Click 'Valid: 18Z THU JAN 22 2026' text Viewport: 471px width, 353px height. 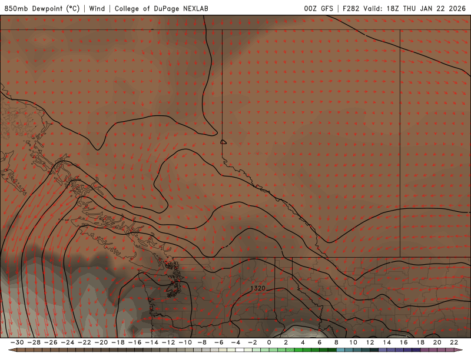[414, 8]
